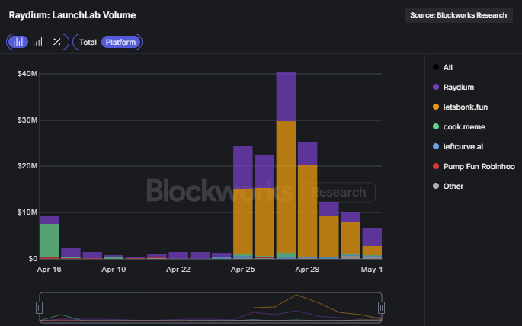Select the stacked bar chart view icon
This screenshot has width=522, height=326.
[x=18, y=42]
